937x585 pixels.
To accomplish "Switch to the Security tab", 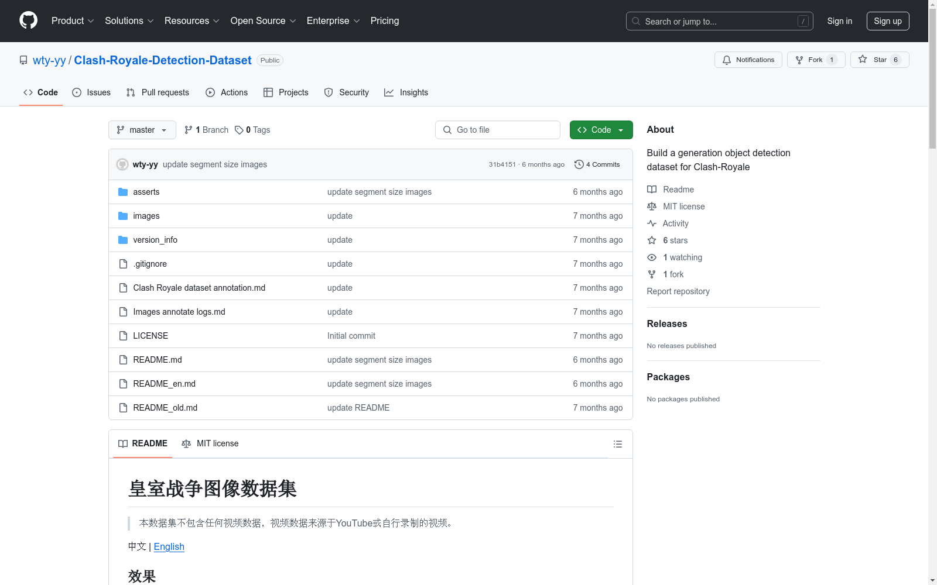I will pyautogui.click(x=347, y=92).
